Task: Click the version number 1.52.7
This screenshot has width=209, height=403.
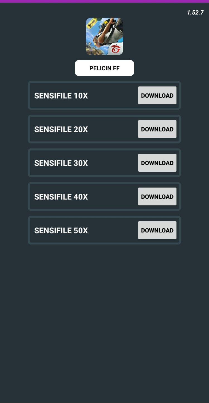Action: tap(195, 13)
